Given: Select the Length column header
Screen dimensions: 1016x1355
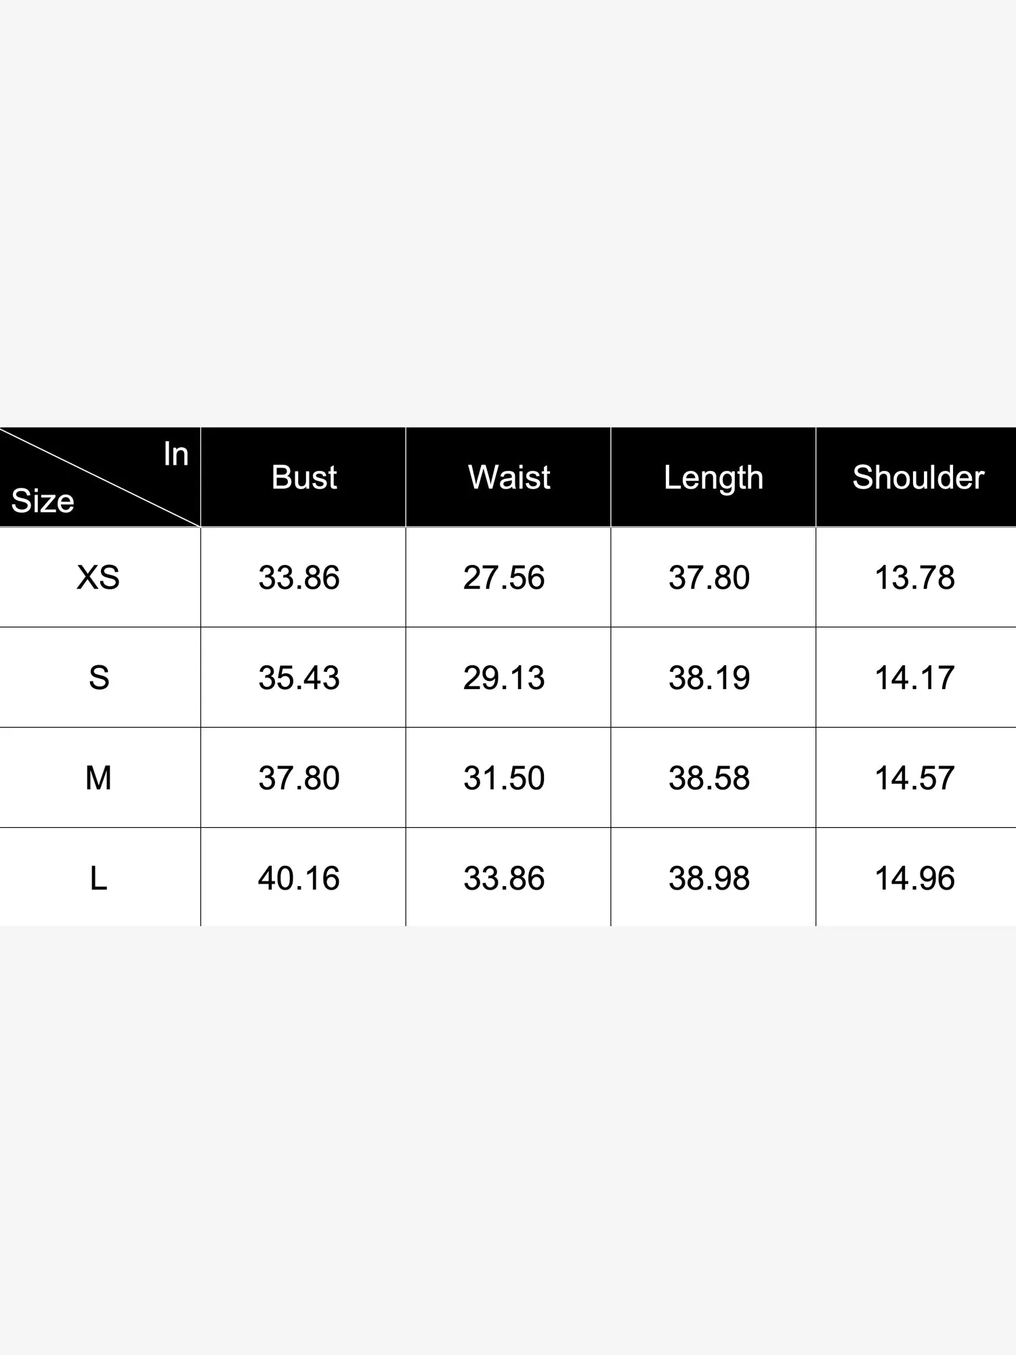Looking at the screenshot, I should [x=713, y=477].
